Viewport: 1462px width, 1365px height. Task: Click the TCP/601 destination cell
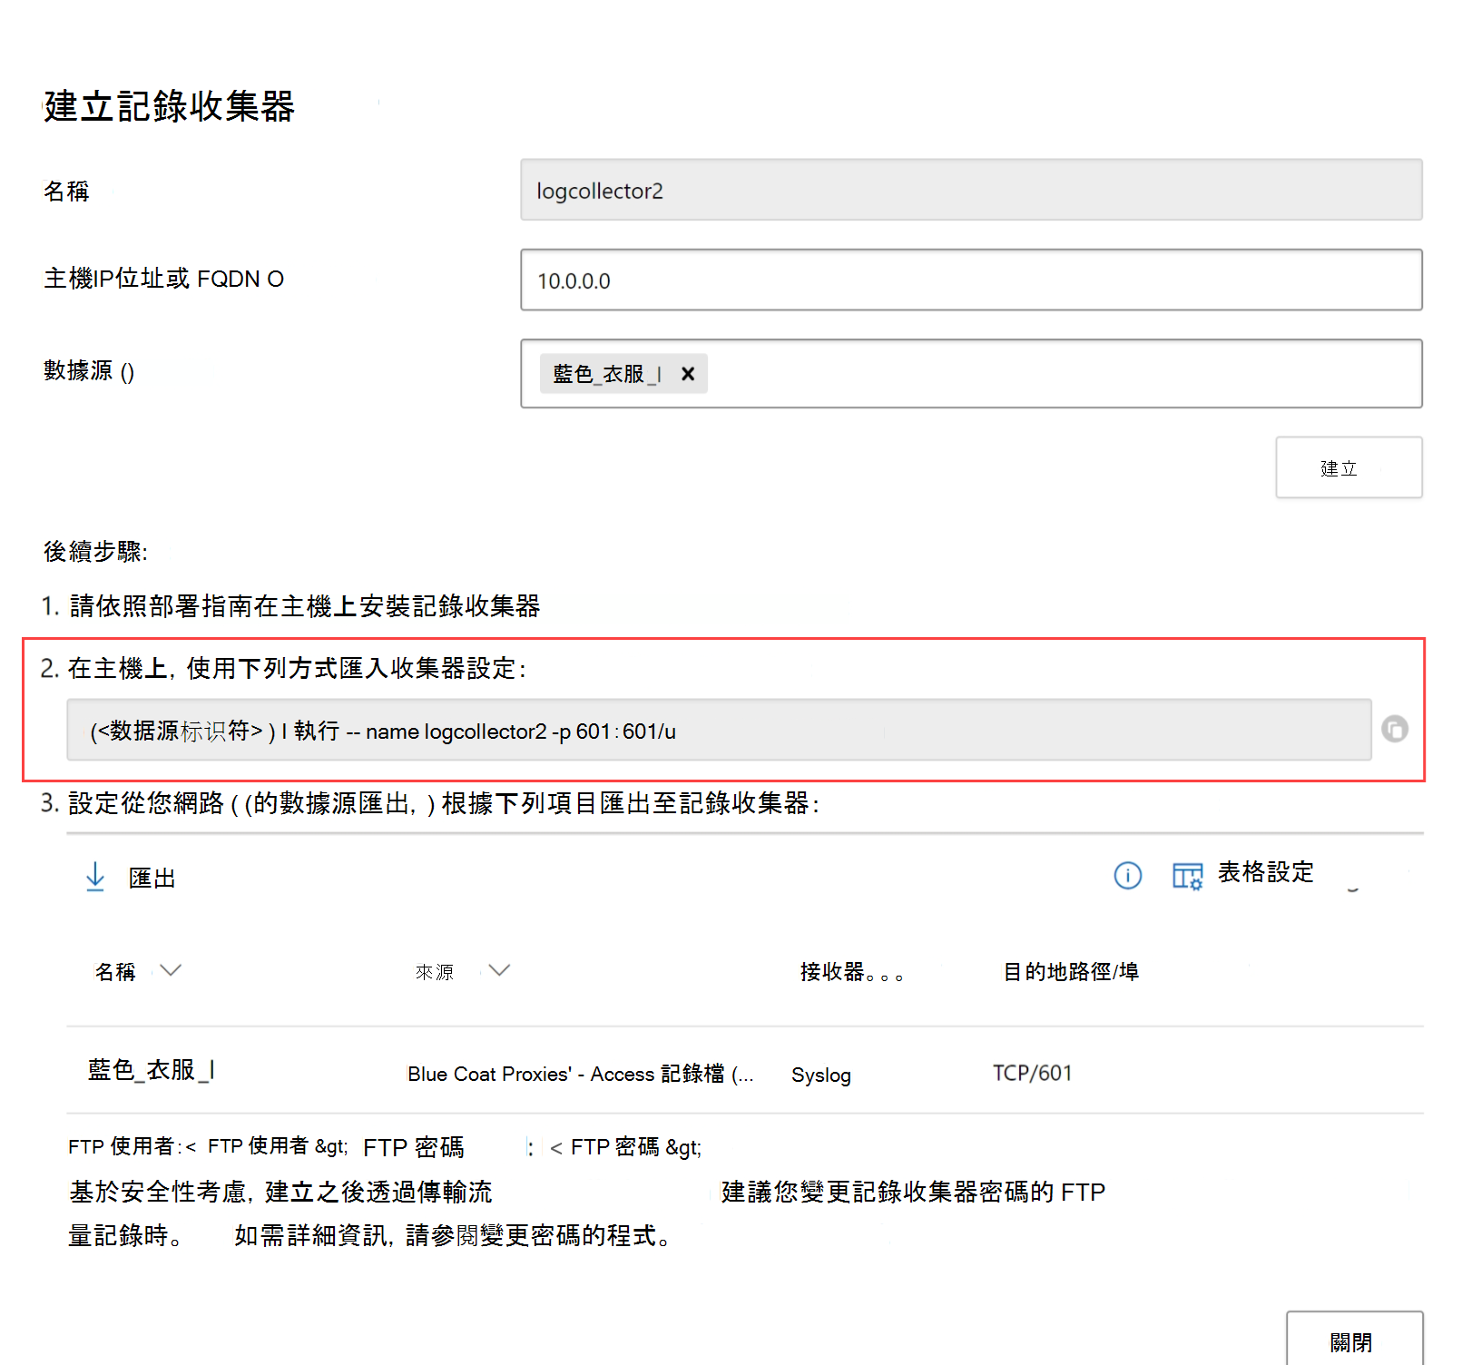1033,1073
